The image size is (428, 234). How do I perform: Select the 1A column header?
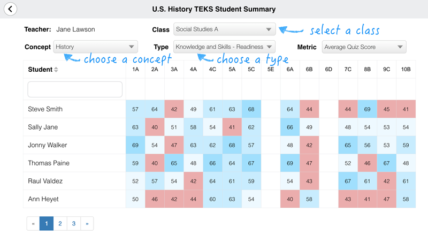(135, 70)
